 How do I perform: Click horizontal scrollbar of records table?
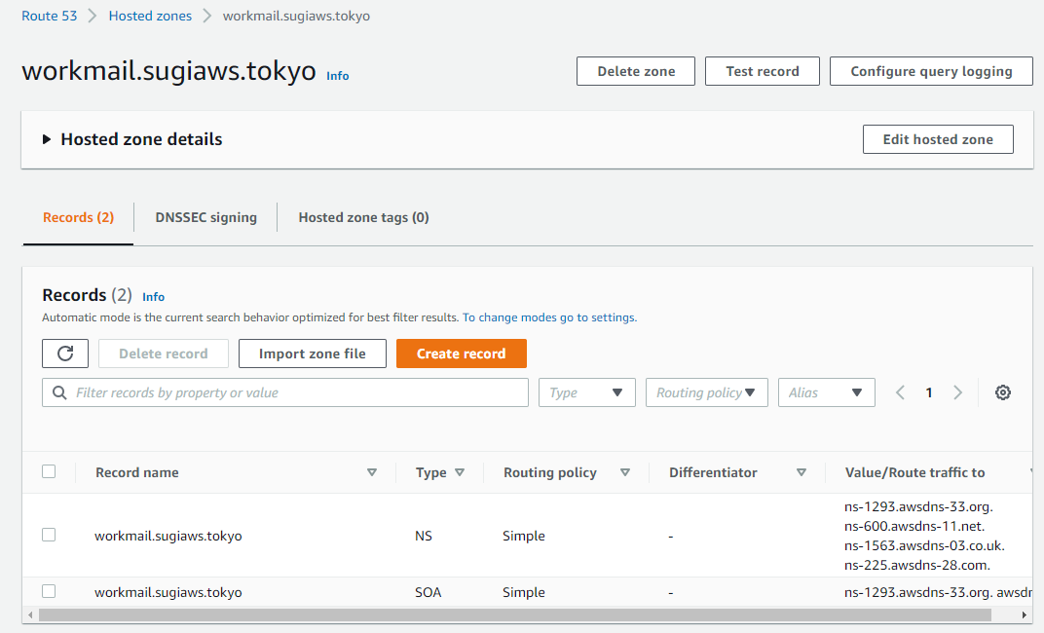[514, 614]
